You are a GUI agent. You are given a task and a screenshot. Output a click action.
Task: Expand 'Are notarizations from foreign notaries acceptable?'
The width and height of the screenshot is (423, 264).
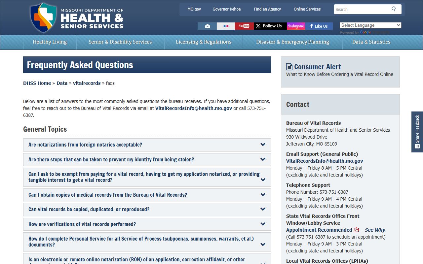pyautogui.click(x=147, y=145)
